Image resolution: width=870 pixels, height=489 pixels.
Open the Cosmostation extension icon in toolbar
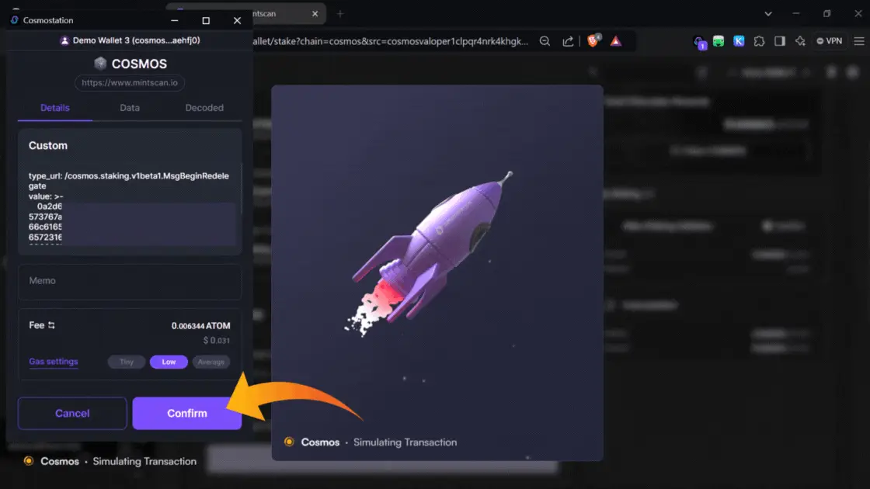coord(699,41)
